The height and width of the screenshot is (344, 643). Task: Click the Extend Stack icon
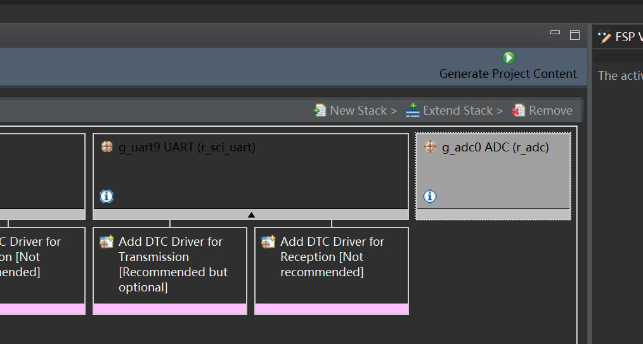click(413, 111)
